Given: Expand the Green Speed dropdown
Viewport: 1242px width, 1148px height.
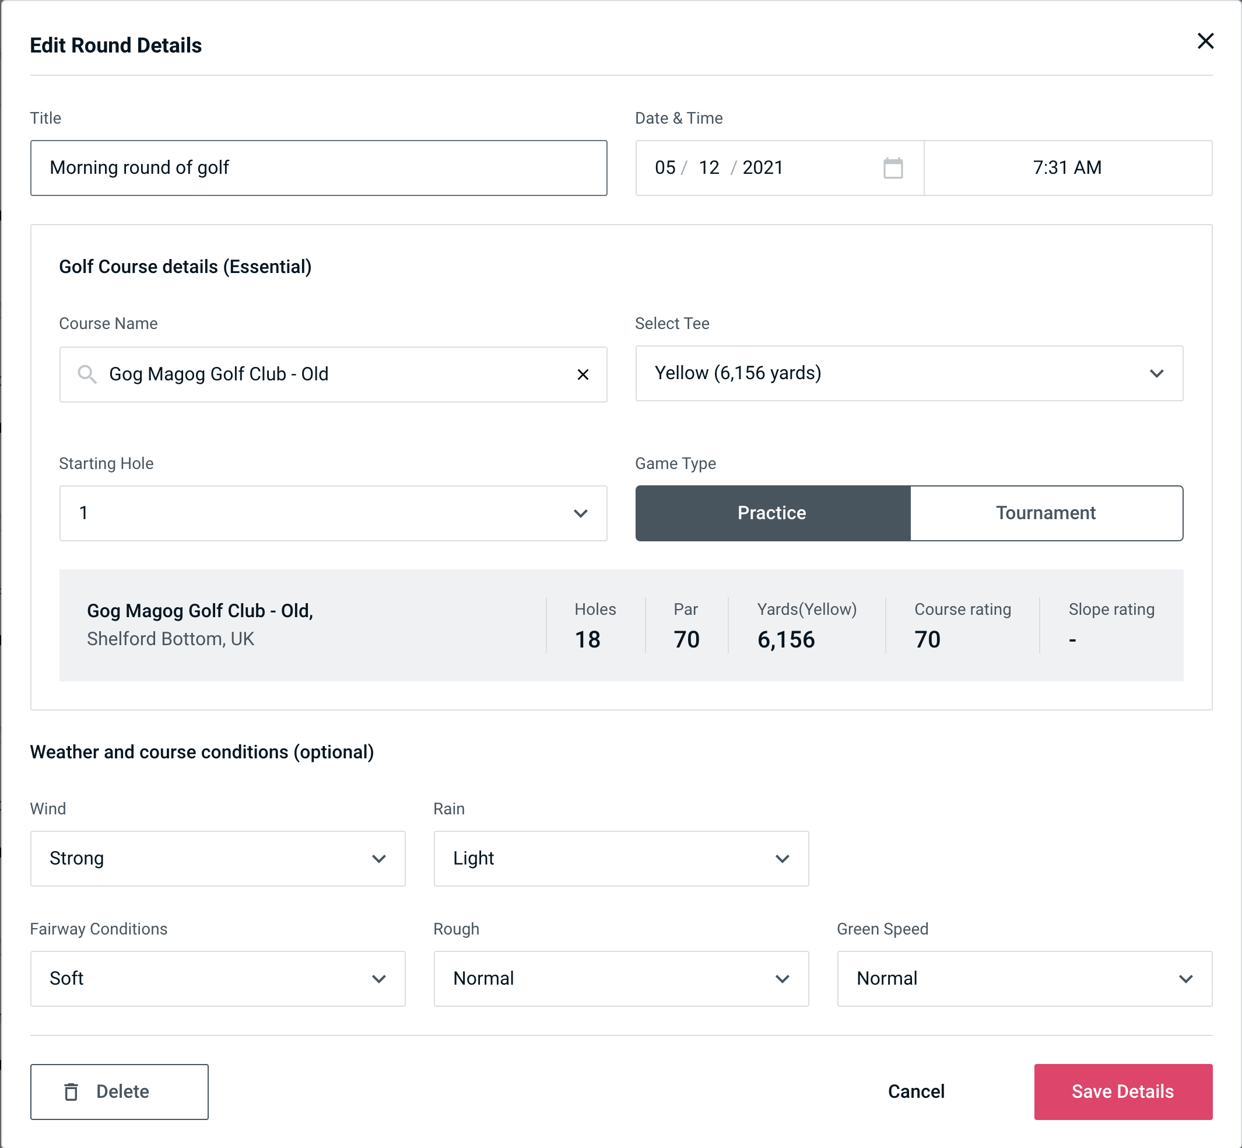Looking at the screenshot, I should tap(1022, 978).
